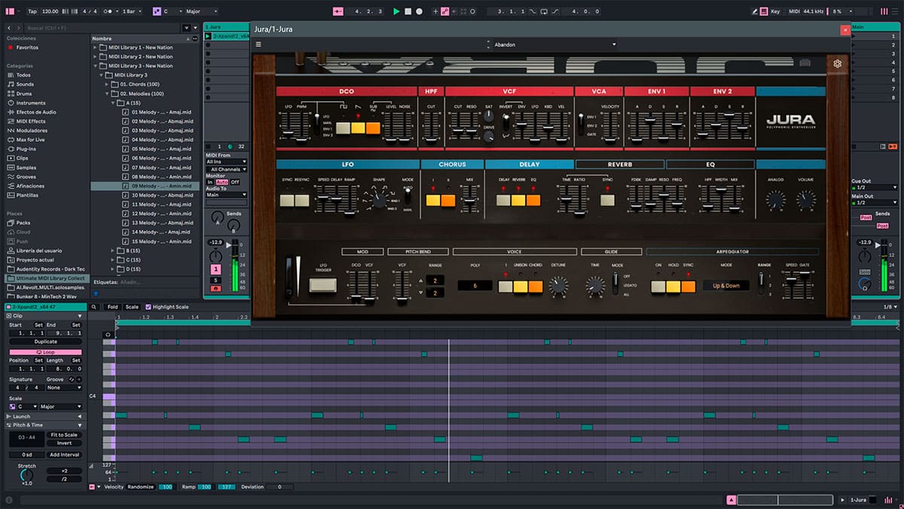Select the REVERB tab in Jura

(x=619, y=164)
